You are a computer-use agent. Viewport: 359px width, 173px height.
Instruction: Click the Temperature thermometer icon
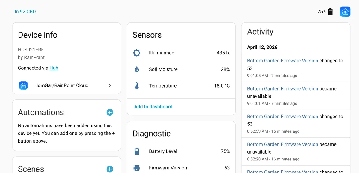point(137,86)
